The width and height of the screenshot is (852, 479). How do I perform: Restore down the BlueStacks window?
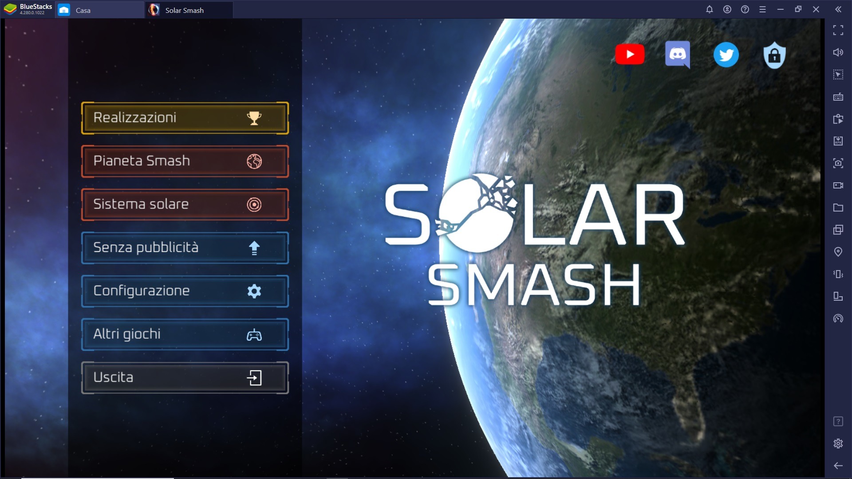[798, 9]
